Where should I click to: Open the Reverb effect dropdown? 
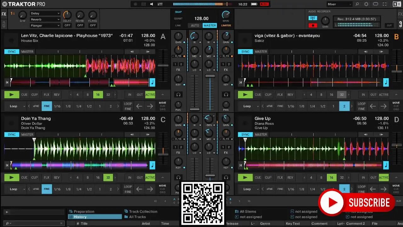click(45, 19)
